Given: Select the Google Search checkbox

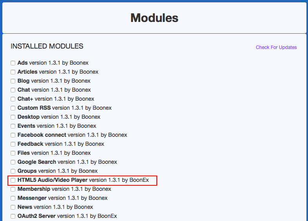Looking at the screenshot, I should click(13, 162).
